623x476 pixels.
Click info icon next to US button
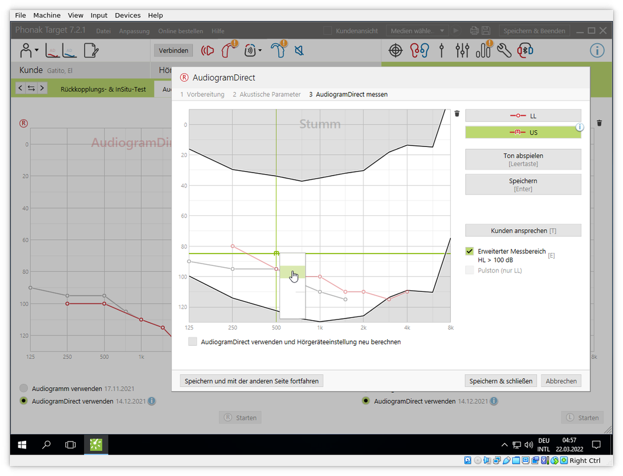580,127
